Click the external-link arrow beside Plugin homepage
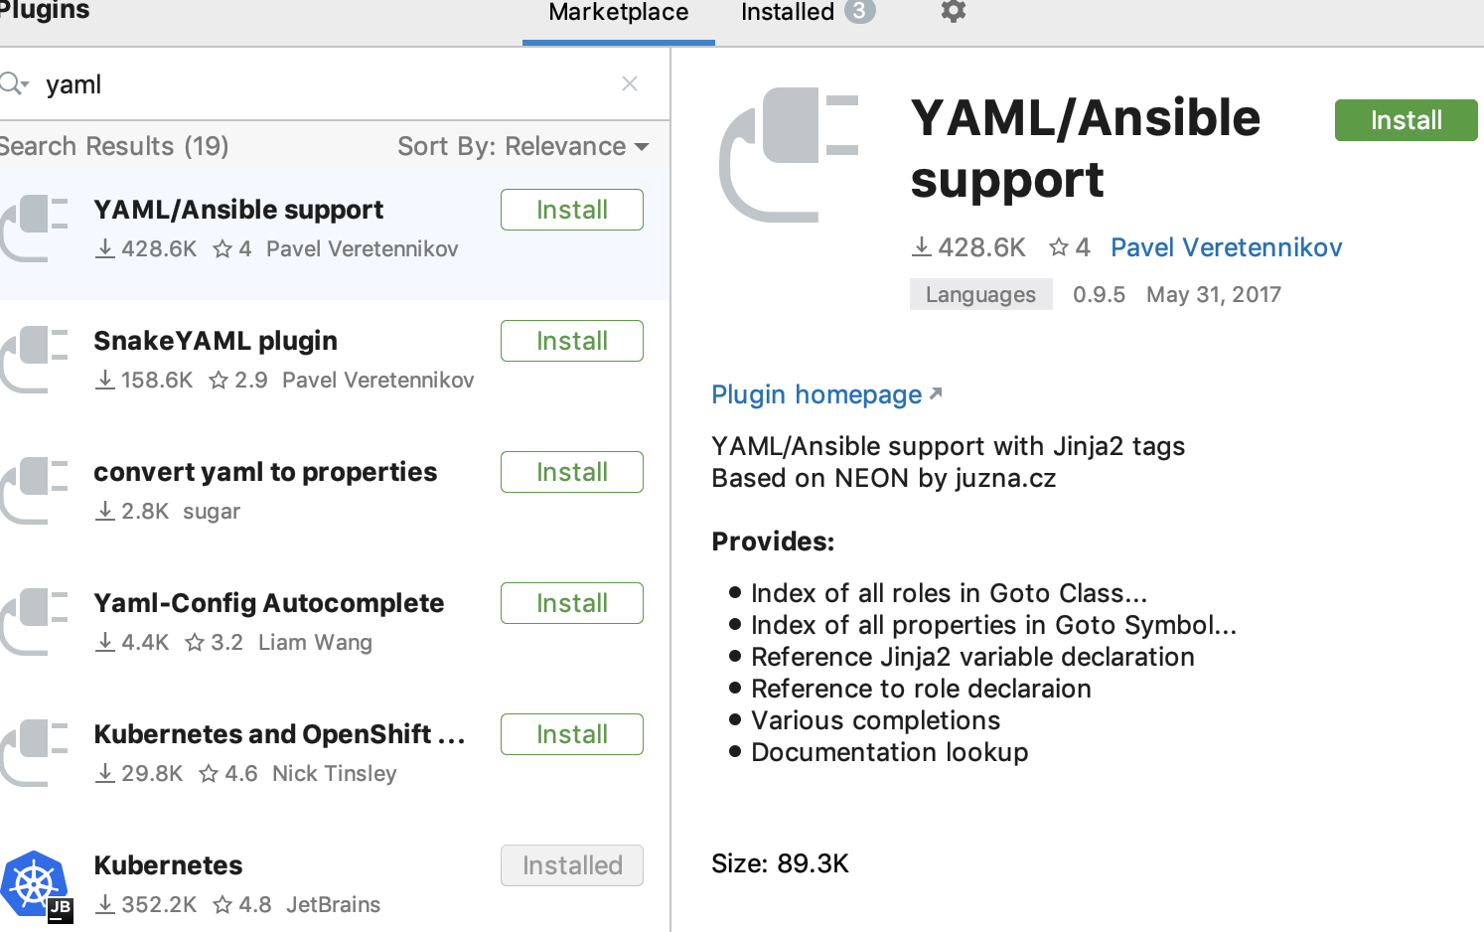Viewport: 1484px width, 932px height. coord(935,393)
